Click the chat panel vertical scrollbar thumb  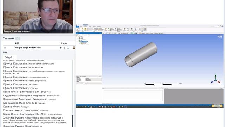[x=73, y=121]
